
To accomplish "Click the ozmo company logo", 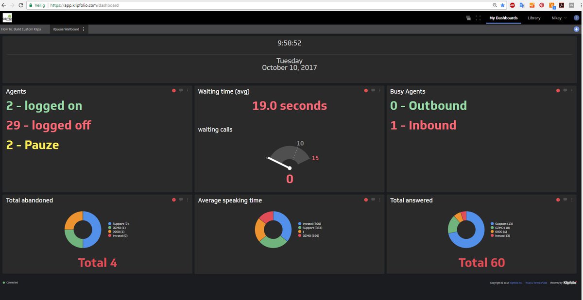I will [x=7, y=18].
